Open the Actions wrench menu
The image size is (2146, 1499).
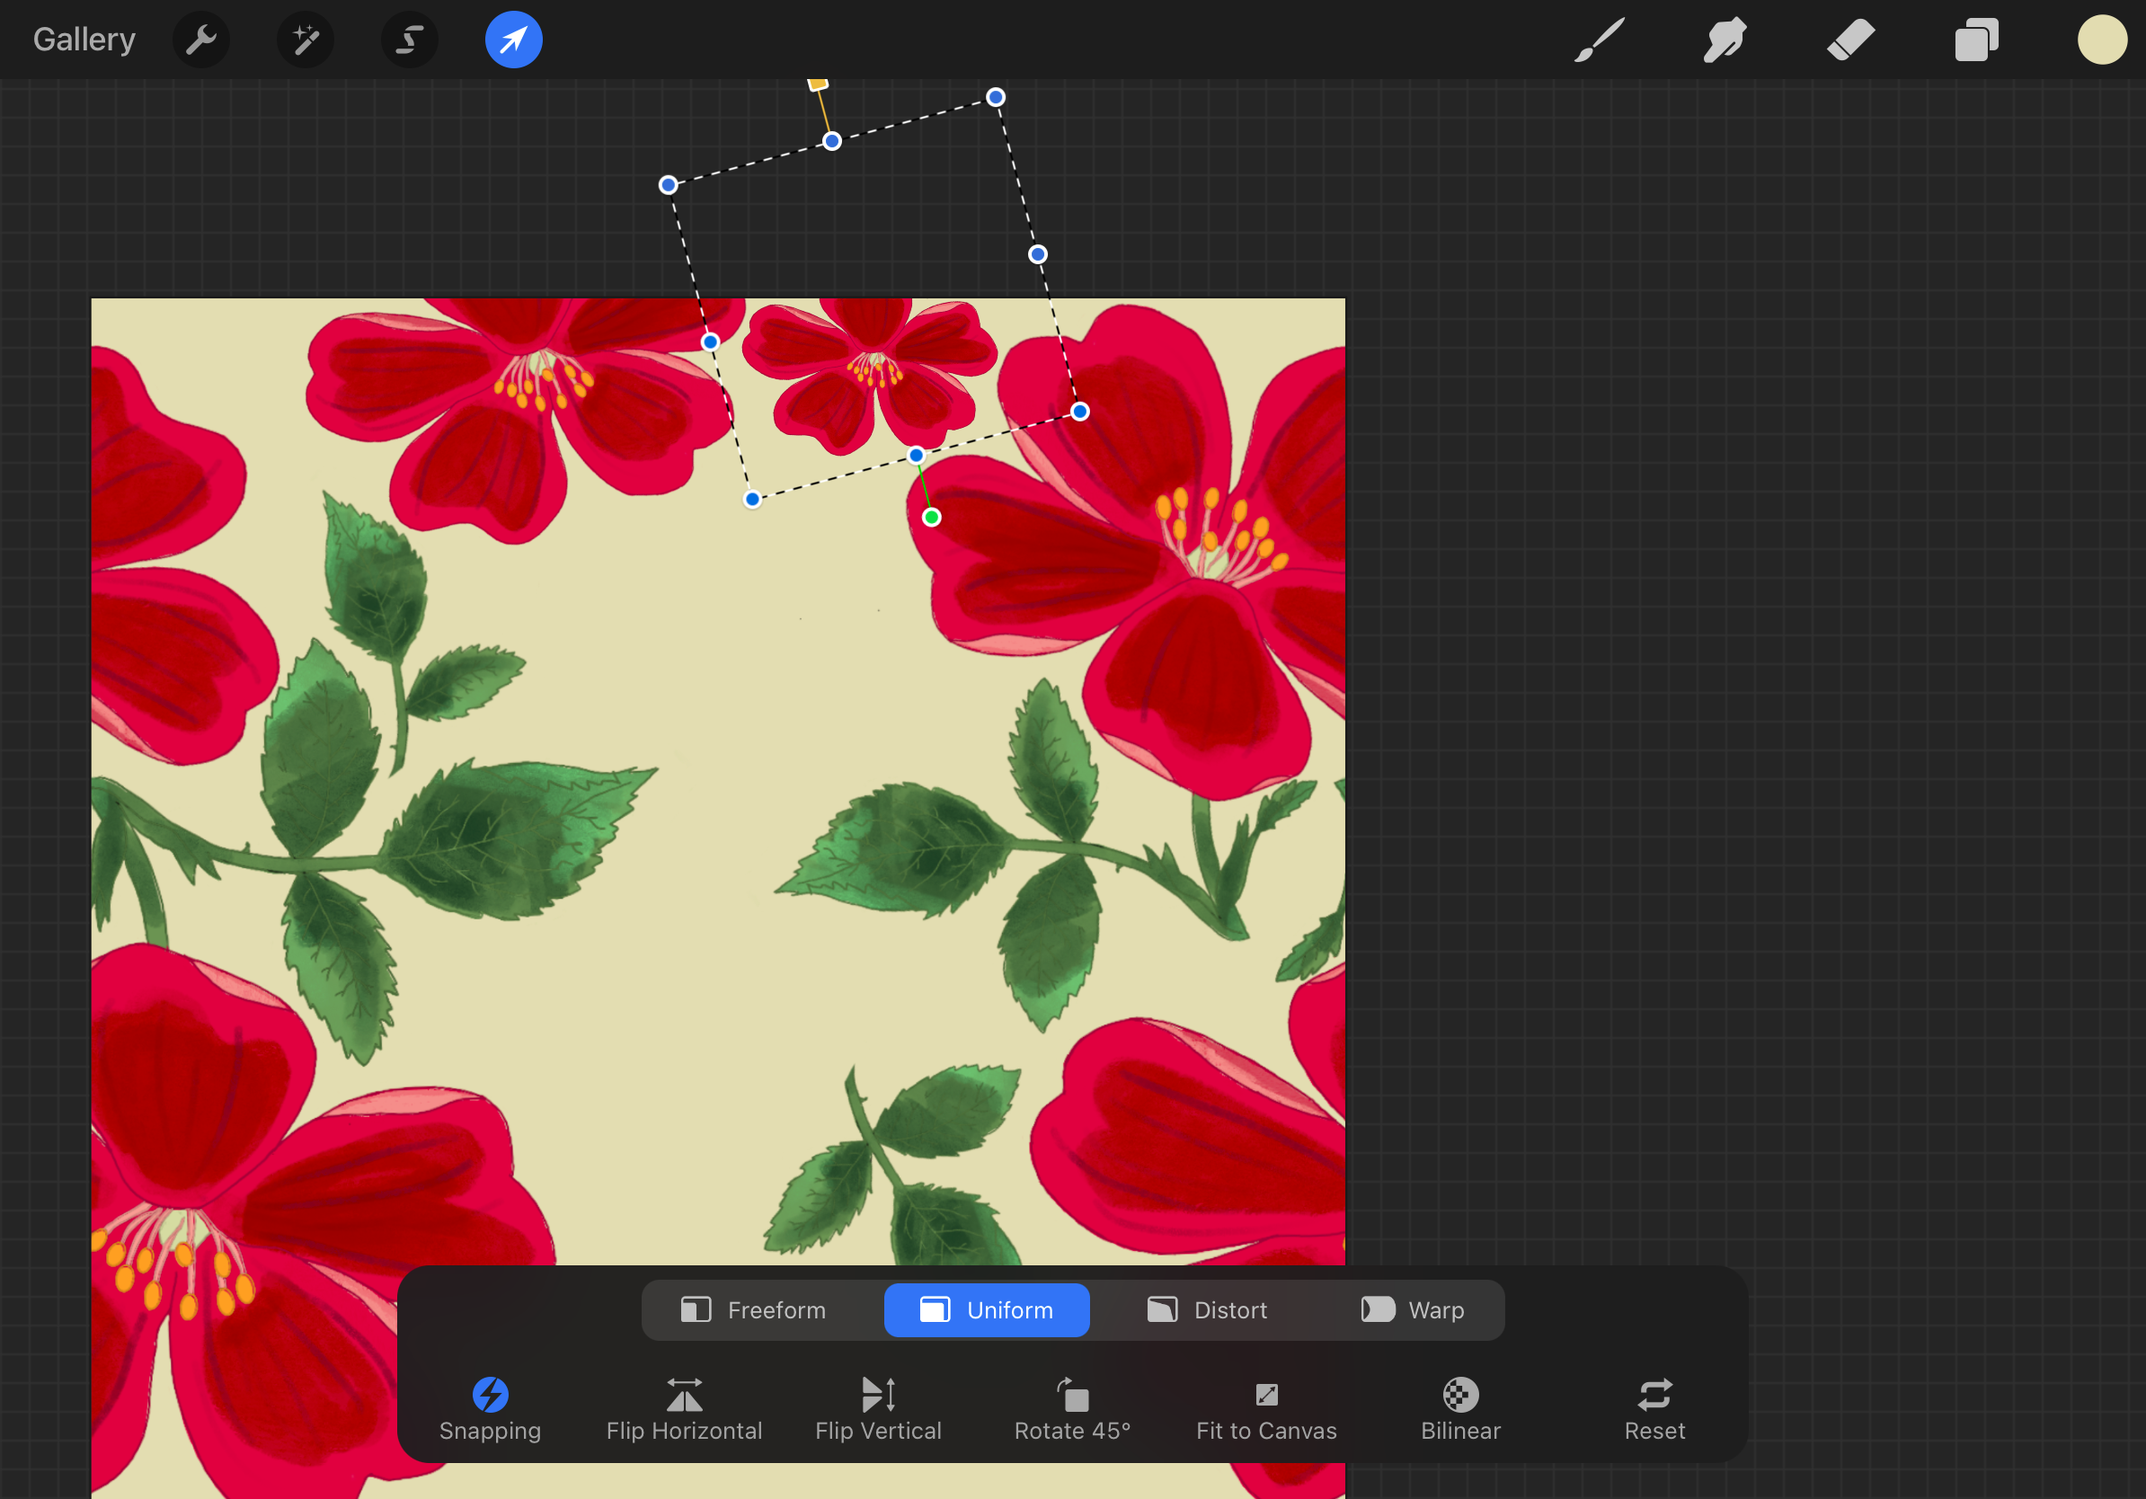(201, 40)
